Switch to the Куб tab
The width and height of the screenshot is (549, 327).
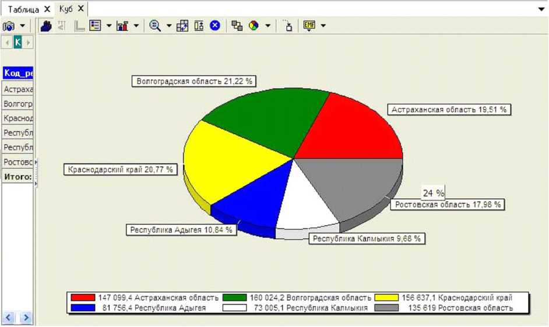coord(66,9)
